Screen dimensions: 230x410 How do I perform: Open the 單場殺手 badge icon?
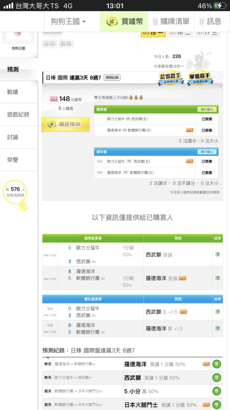coord(200,78)
